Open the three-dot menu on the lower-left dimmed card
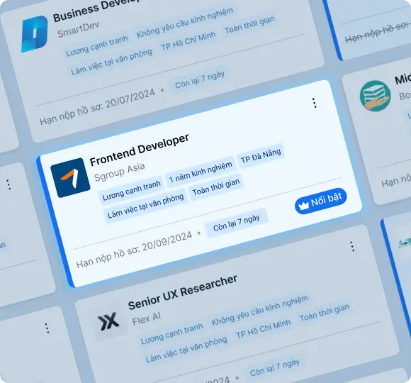The width and height of the screenshot is (411, 383). tap(47, 328)
